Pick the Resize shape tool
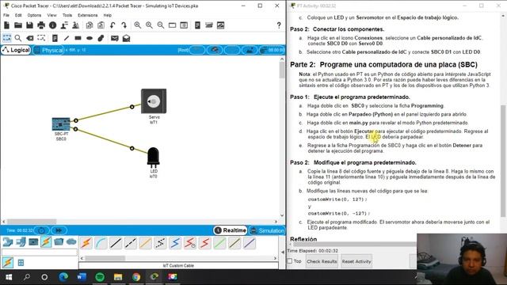This screenshot has width=507, height=285. pos(41,38)
